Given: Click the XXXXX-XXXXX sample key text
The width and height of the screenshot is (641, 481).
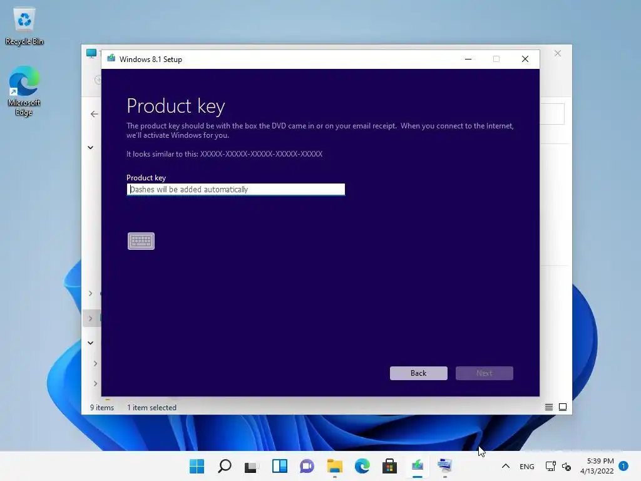Looking at the screenshot, I should 261,154.
